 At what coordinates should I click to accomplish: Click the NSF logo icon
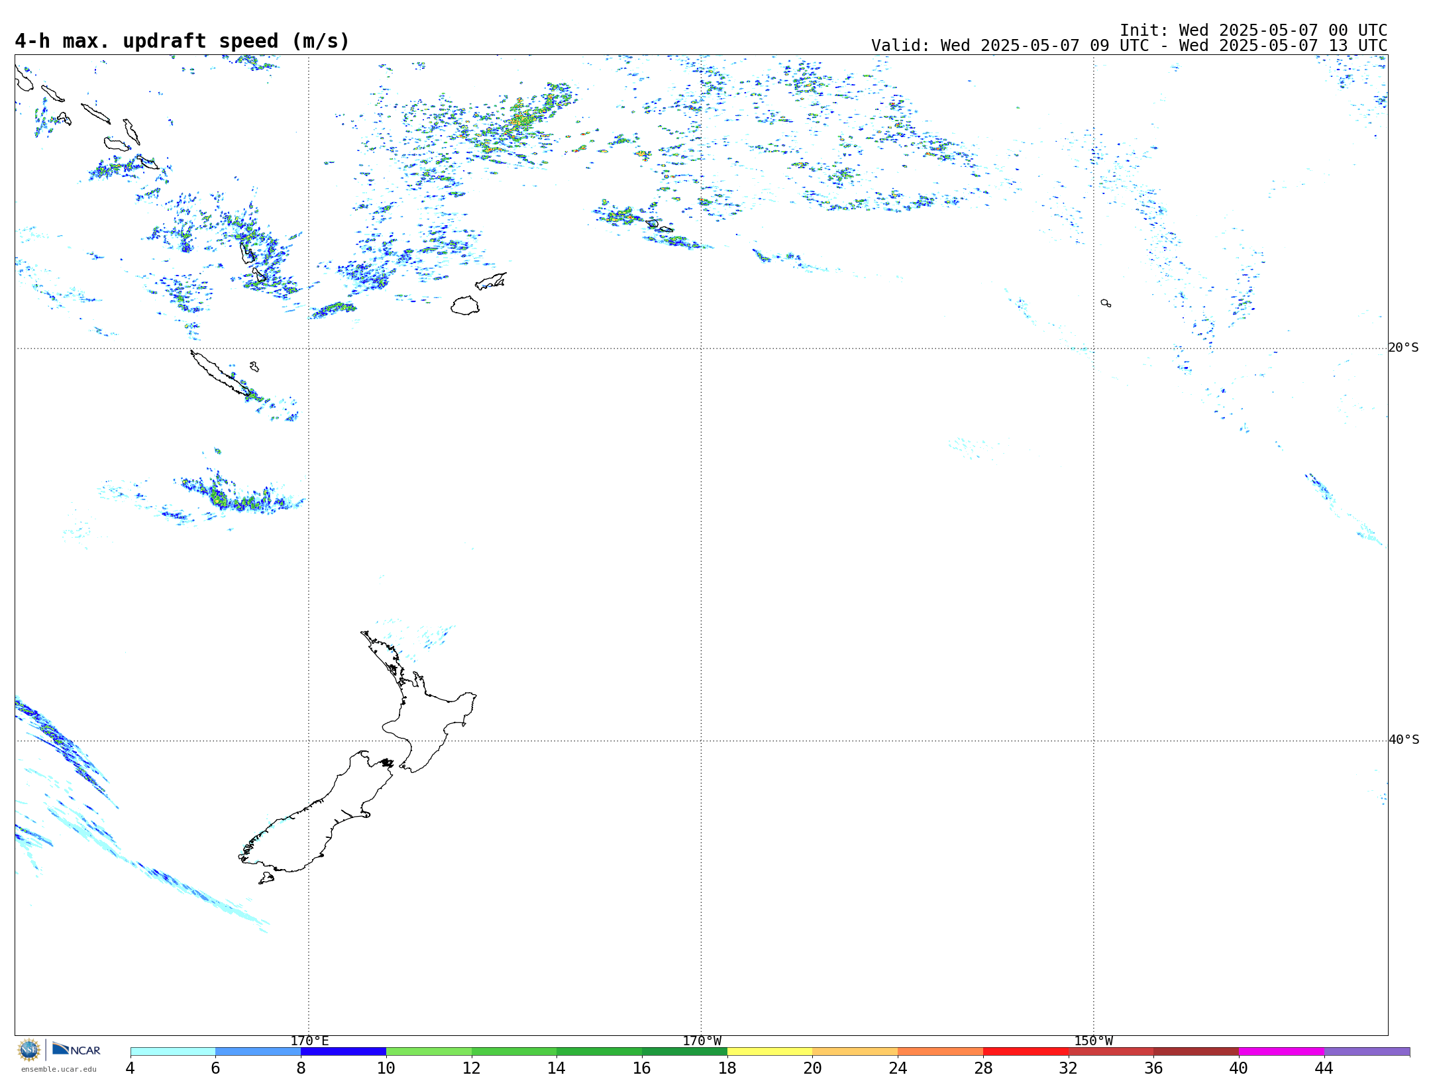coord(29,1050)
